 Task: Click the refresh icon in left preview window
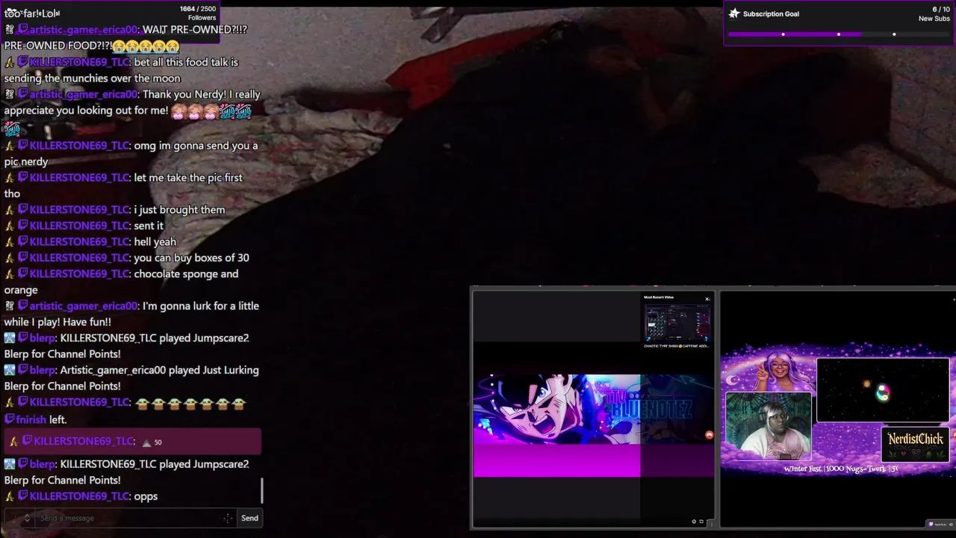(x=701, y=522)
